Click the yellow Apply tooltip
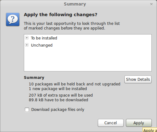The width and height of the screenshot is (157, 132). point(150,130)
